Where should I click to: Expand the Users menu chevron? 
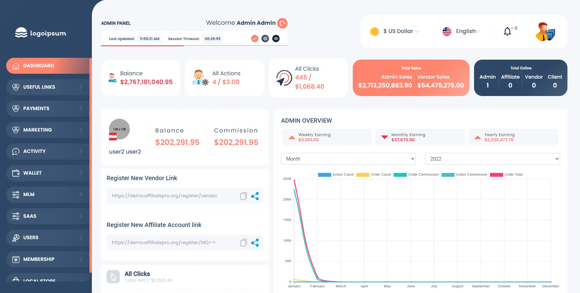tap(81, 238)
